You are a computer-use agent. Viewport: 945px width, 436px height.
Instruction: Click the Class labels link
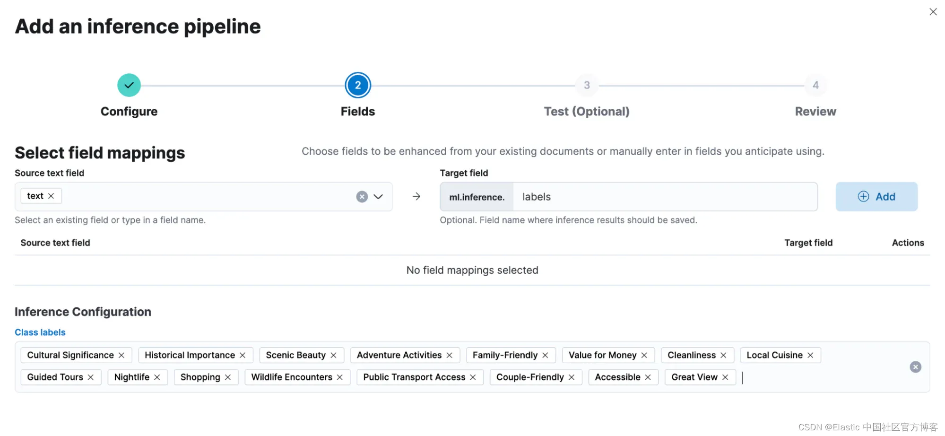(x=40, y=332)
